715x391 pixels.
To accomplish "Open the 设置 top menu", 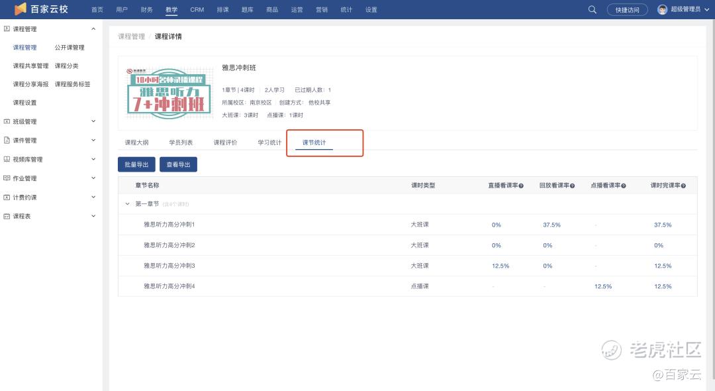I will [371, 9].
